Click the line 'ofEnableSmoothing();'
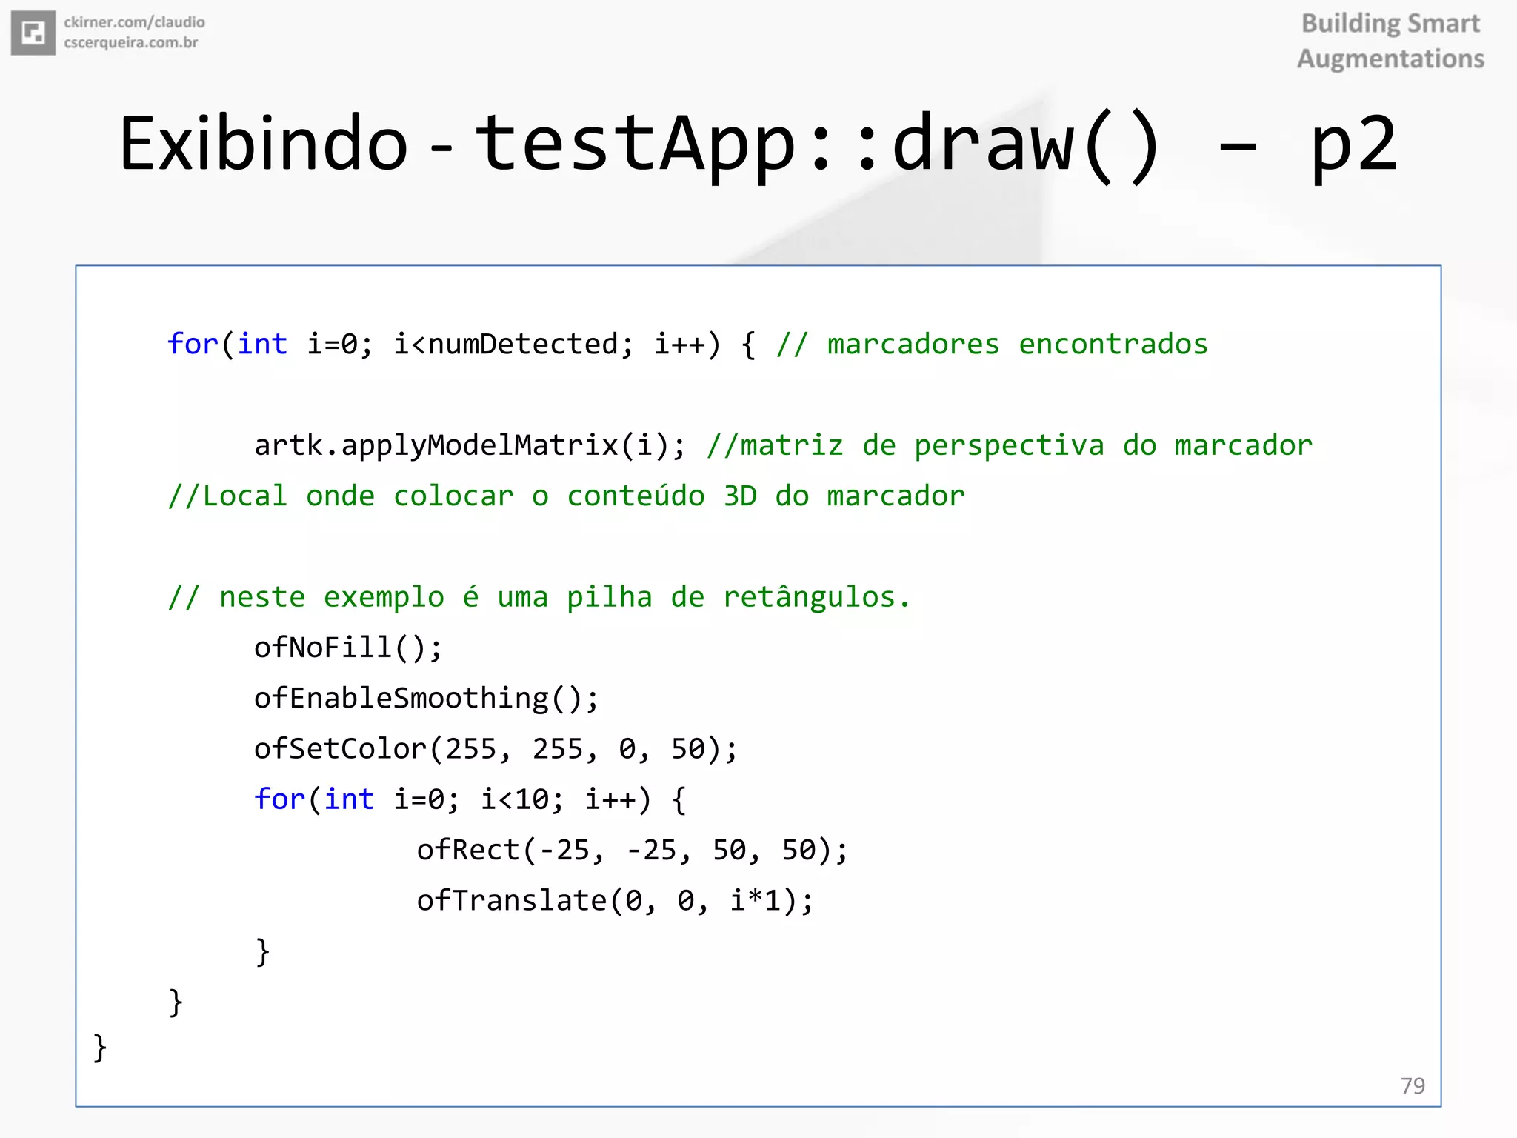 [x=427, y=699]
